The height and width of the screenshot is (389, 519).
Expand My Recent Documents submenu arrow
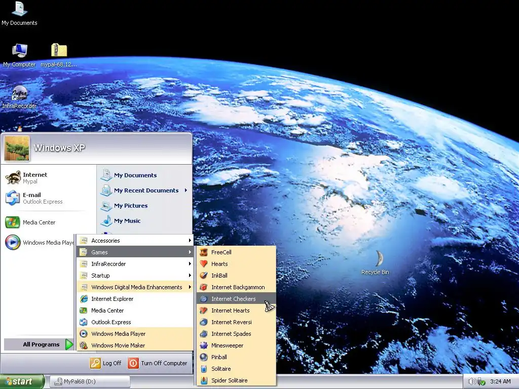click(x=186, y=190)
